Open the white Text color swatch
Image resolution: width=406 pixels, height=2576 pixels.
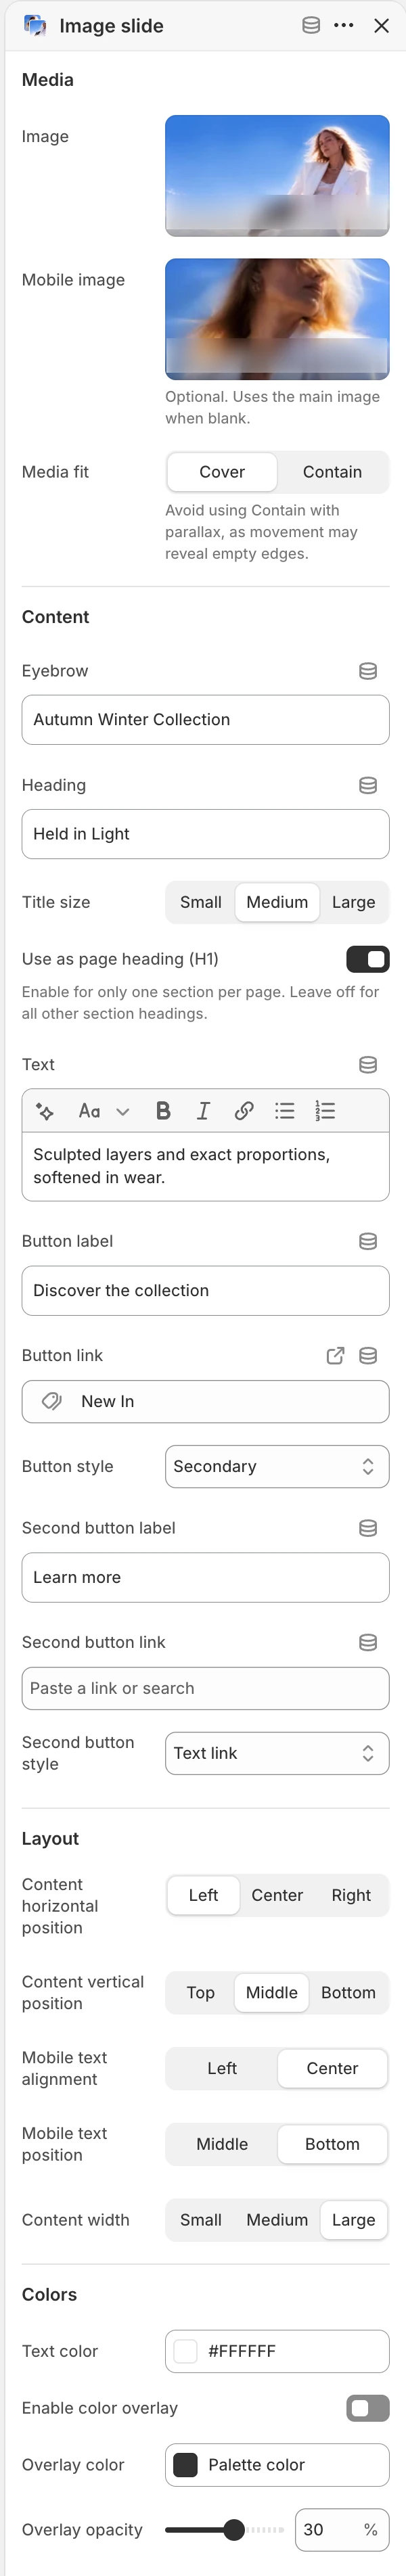coord(185,2351)
